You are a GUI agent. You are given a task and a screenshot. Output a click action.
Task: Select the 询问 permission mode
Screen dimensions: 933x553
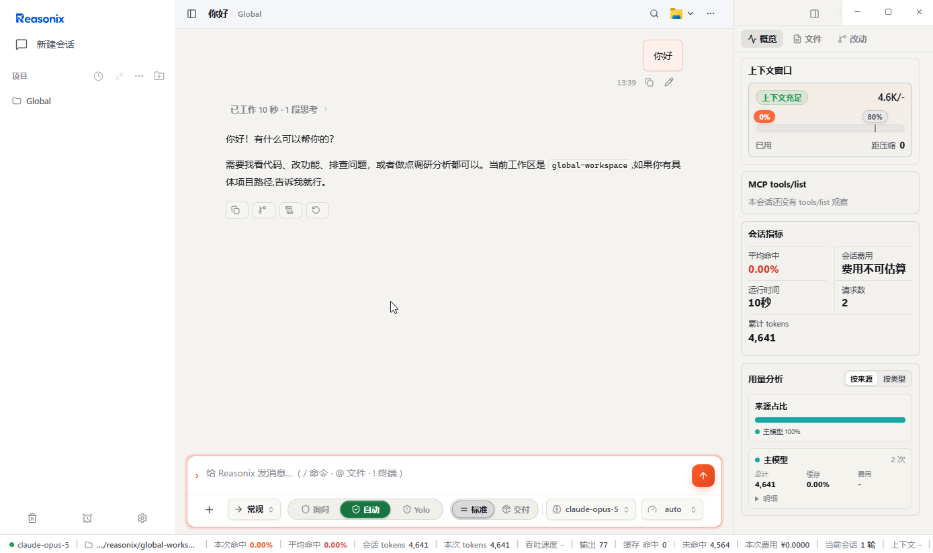click(315, 509)
